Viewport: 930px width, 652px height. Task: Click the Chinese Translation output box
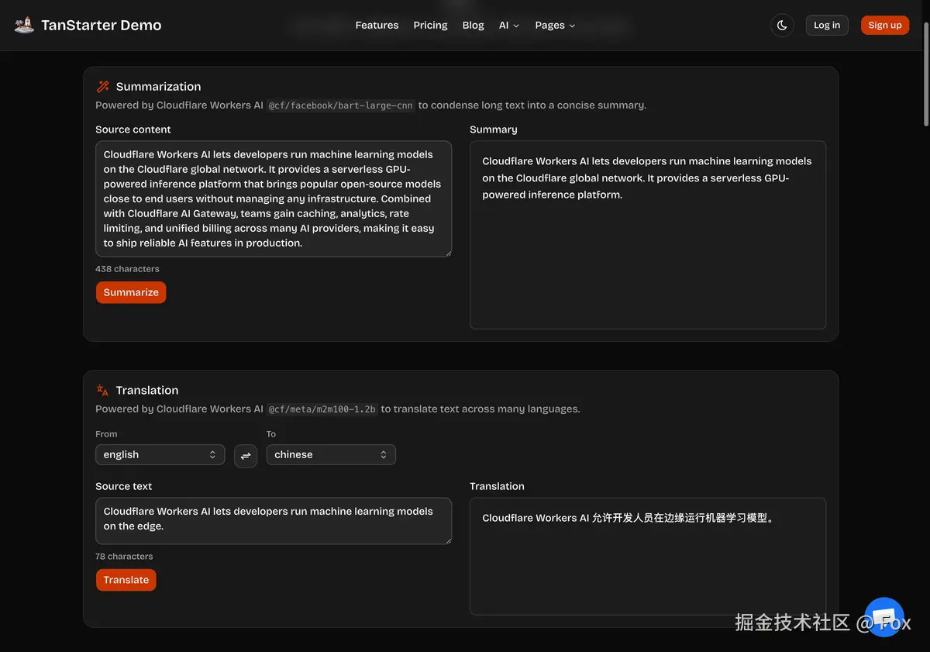coord(648,557)
